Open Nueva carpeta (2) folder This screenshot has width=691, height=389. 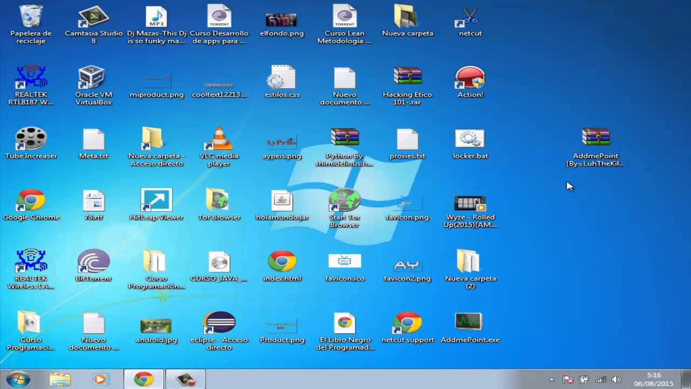click(468, 261)
